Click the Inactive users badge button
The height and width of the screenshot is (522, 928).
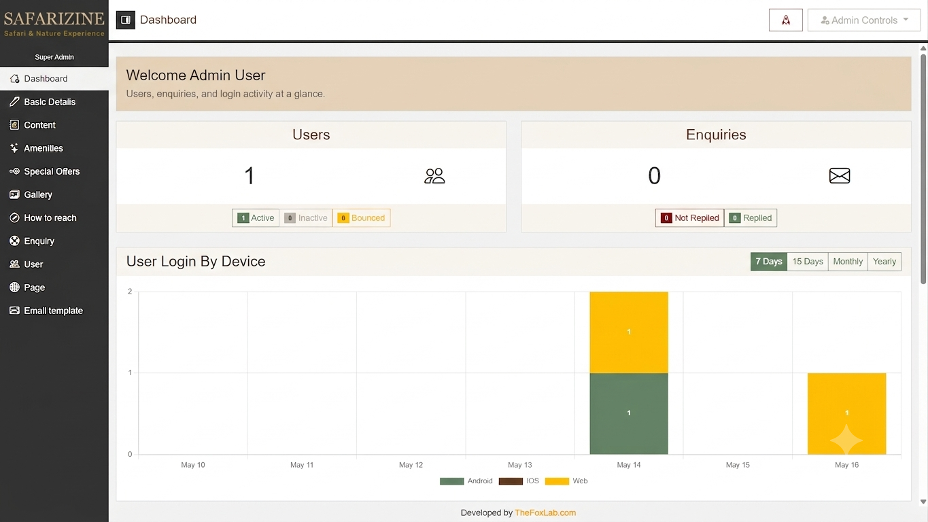[x=306, y=218]
